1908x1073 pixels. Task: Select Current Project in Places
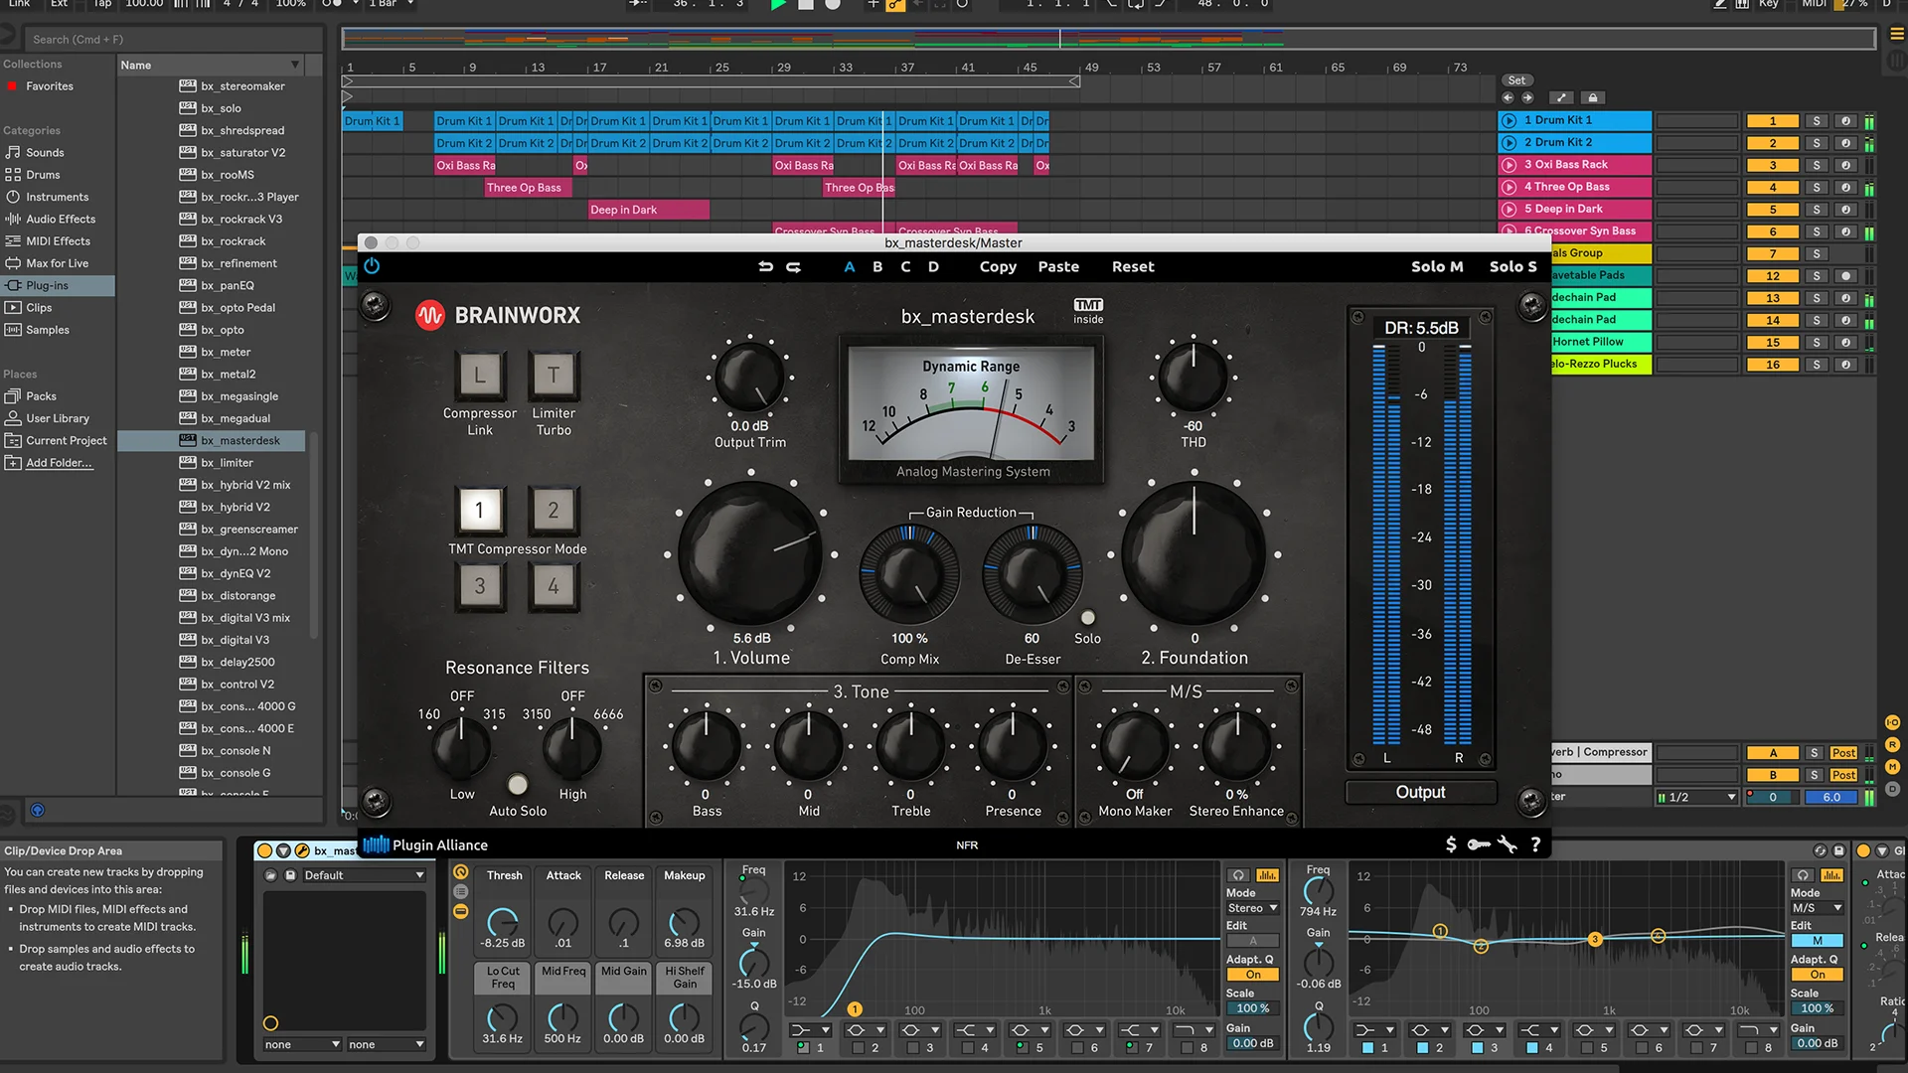point(58,440)
